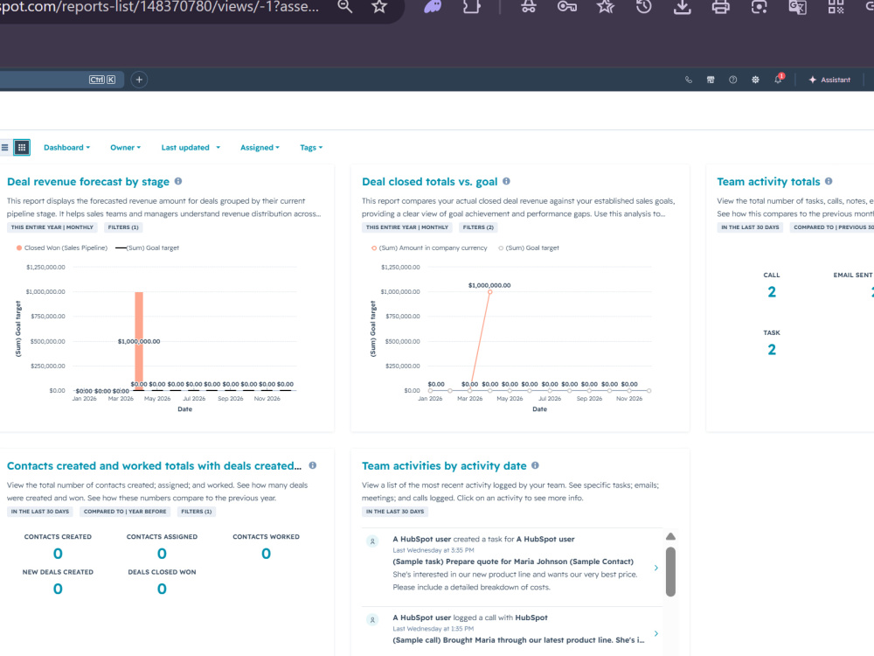Click the print icon in browser toolbar
The image size is (874, 656).
click(x=721, y=7)
